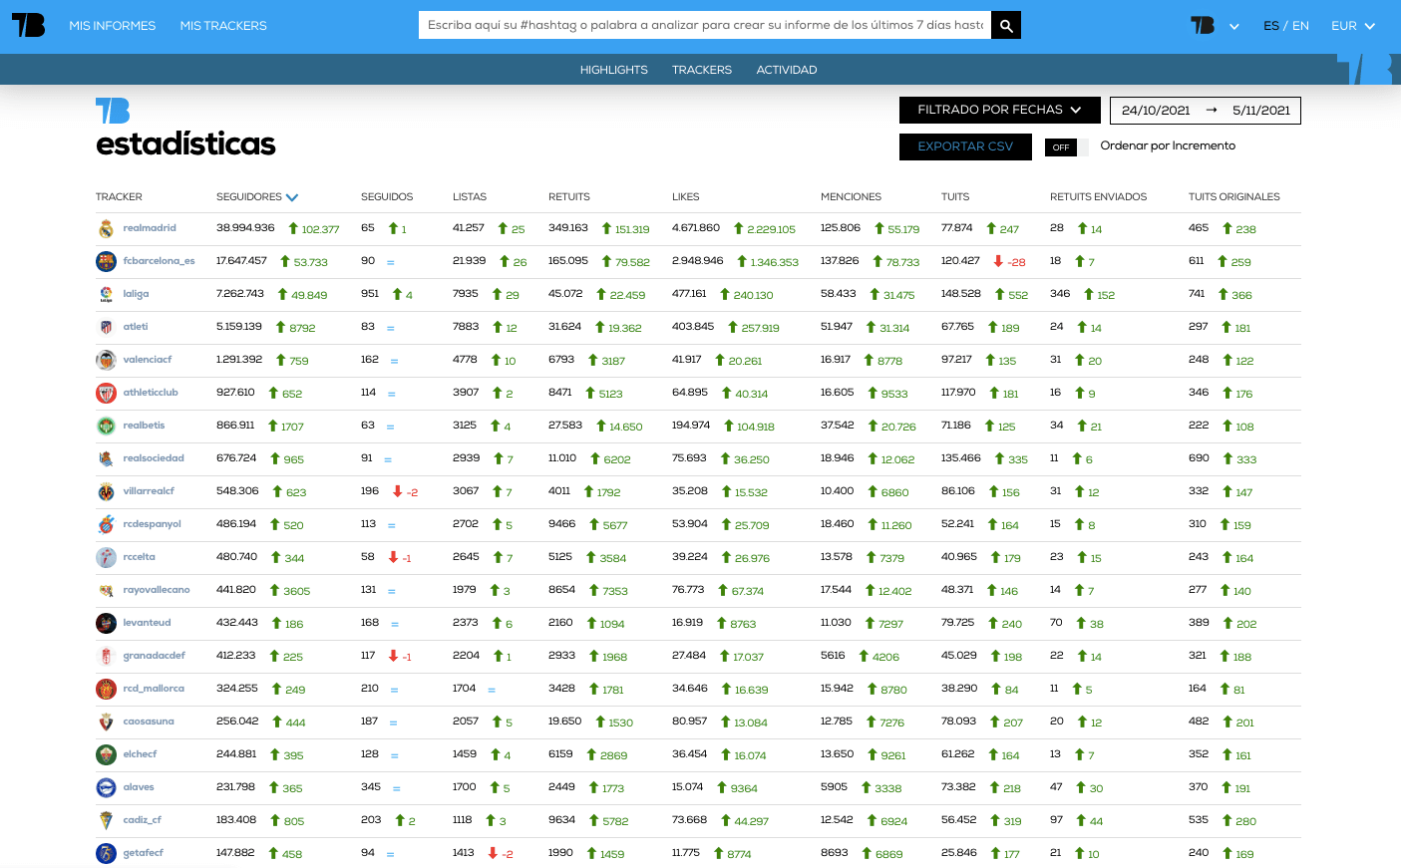Click atleti menciones value 51.947

click(x=837, y=327)
